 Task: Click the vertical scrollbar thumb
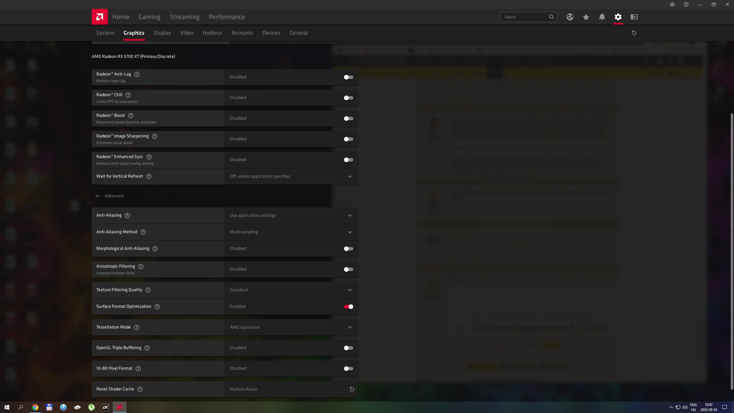[732, 251]
